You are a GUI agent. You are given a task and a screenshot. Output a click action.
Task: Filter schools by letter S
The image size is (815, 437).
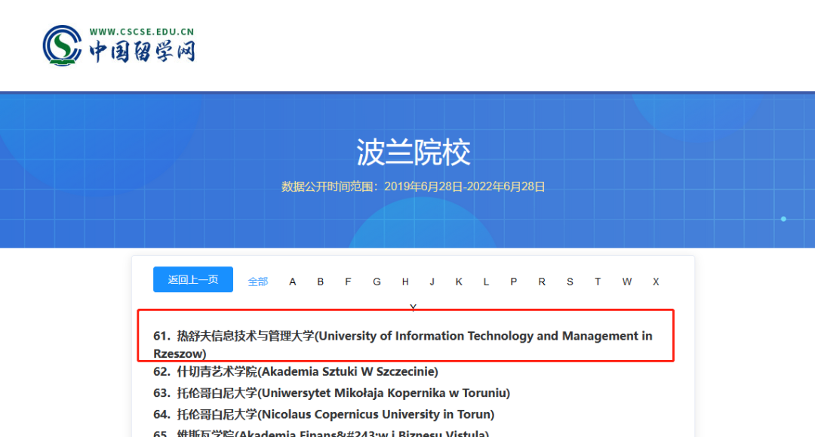click(570, 282)
